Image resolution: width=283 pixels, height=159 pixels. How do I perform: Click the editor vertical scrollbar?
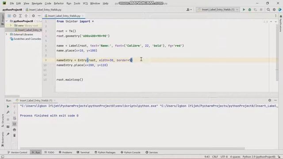click(277, 52)
